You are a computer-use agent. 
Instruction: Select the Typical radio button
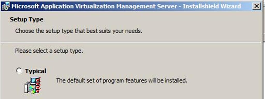[x=19, y=71]
